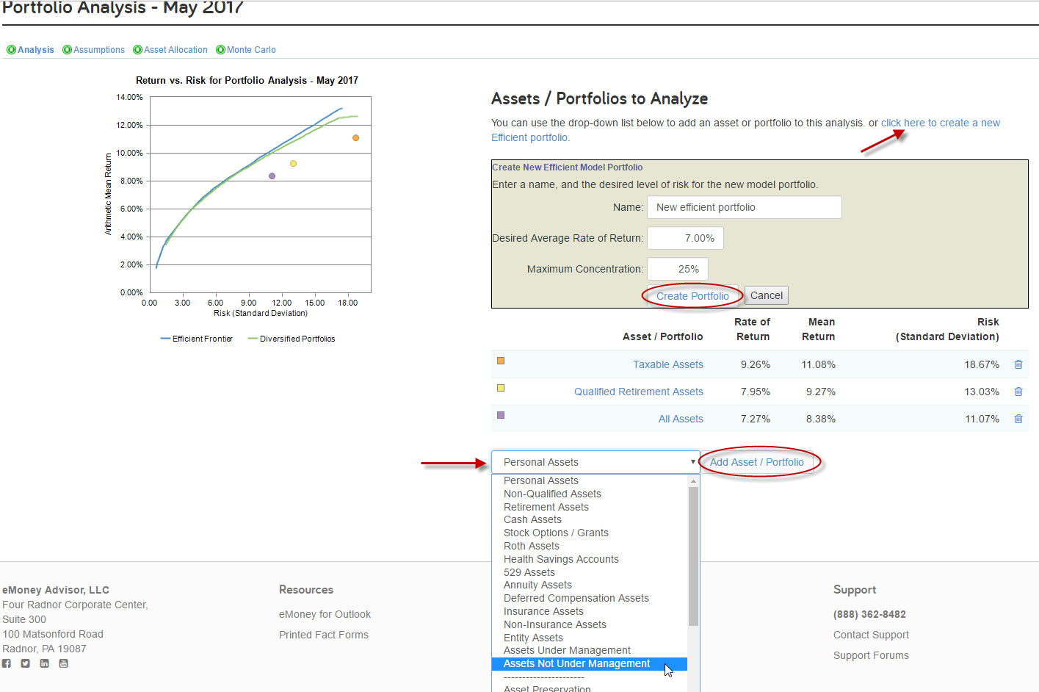Open the Support Forums link
The image size is (1039, 692).
871,655
